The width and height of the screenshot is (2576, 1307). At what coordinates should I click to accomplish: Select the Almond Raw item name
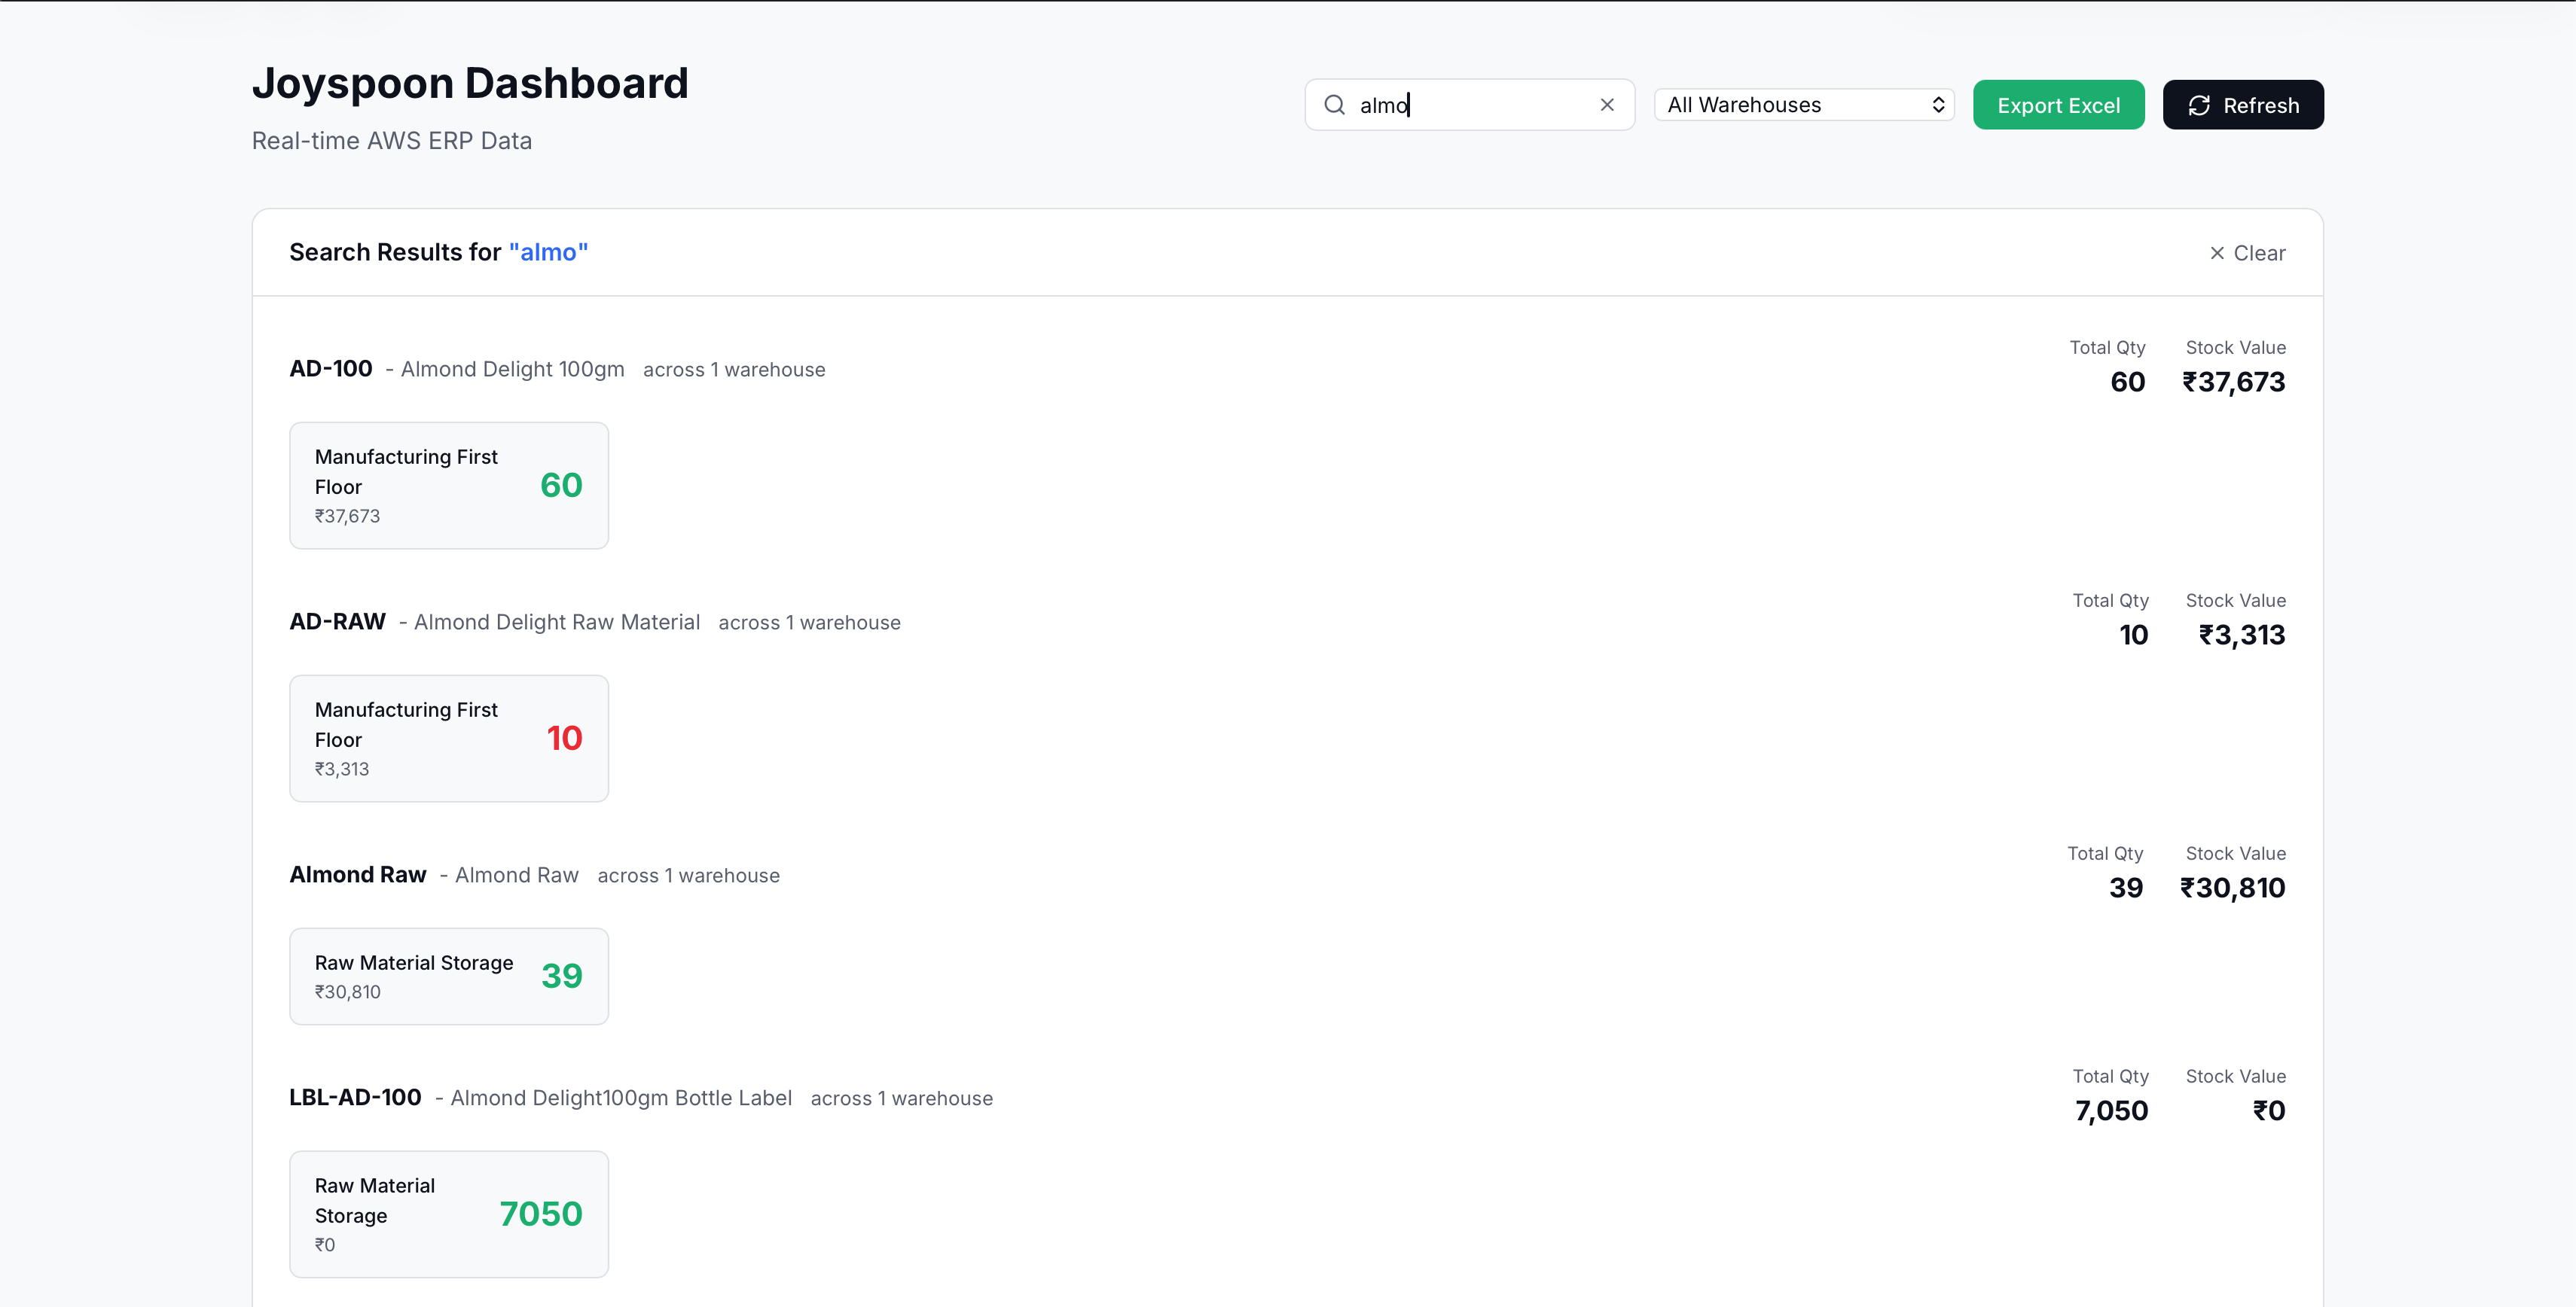click(x=358, y=874)
